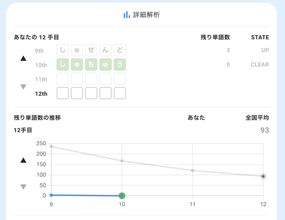Select the 9th guess row label
The width and height of the screenshot is (285, 220).
pos(39,51)
